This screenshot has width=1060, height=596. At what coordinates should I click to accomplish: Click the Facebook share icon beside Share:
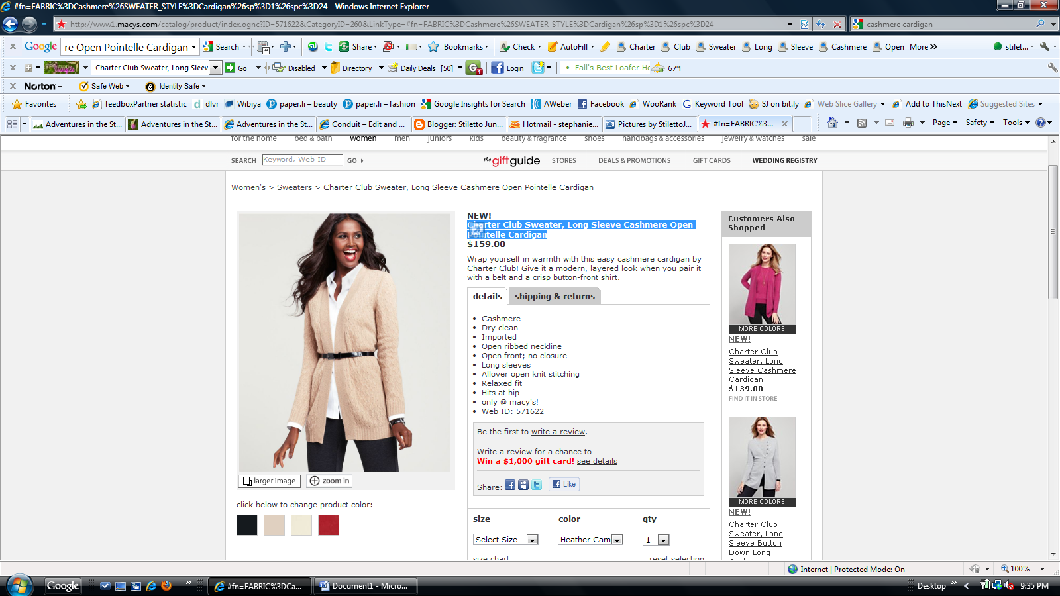pyautogui.click(x=510, y=485)
